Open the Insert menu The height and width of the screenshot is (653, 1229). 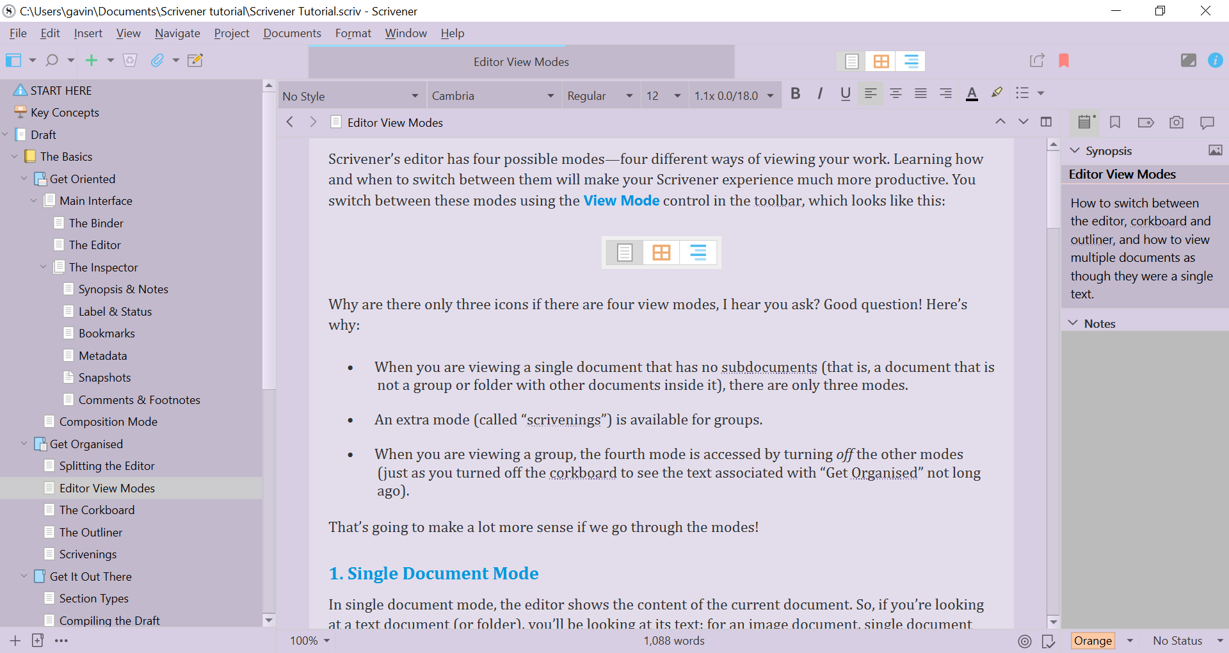coord(88,33)
